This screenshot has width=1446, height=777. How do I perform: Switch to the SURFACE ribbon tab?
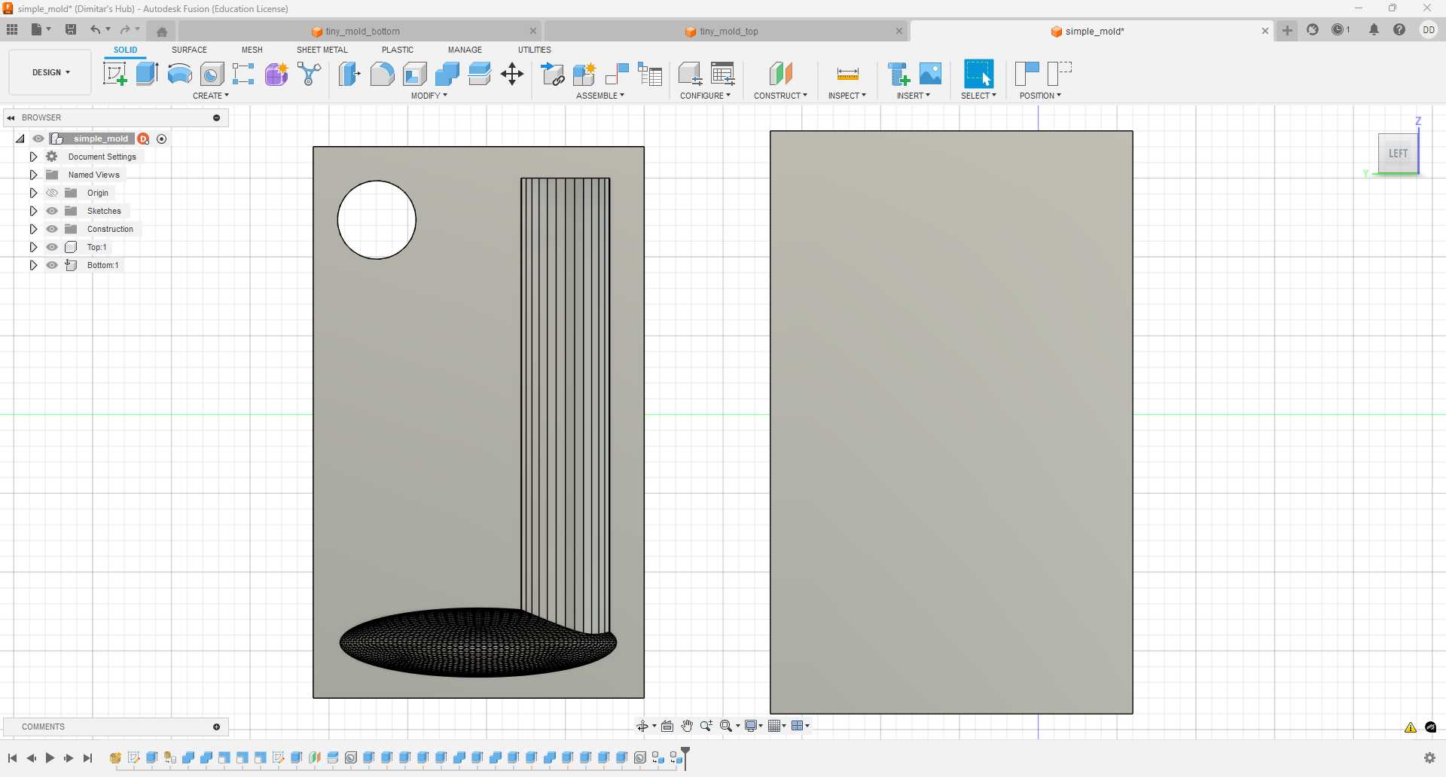click(x=189, y=50)
